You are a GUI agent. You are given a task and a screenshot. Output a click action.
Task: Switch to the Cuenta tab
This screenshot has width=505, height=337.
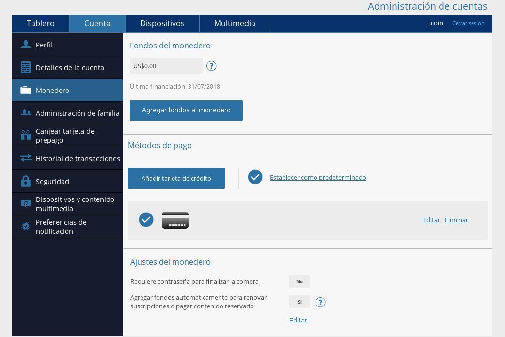click(x=97, y=24)
